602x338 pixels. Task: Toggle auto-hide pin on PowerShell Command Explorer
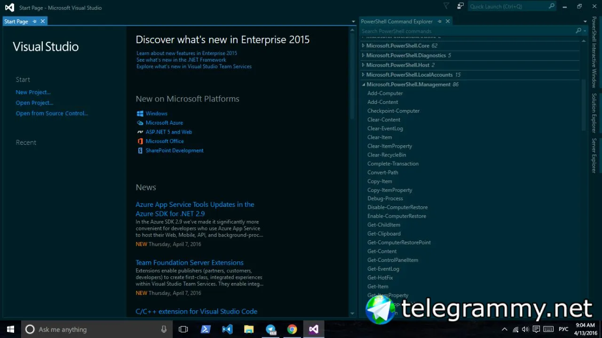(x=440, y=22)
